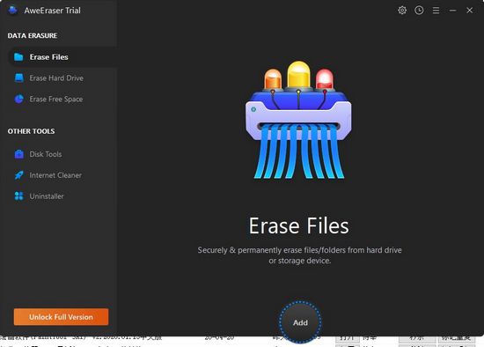
Task: Click the 'OTHER TOOLS' section label
Action: pyautogui.click(x=31, y=131)
